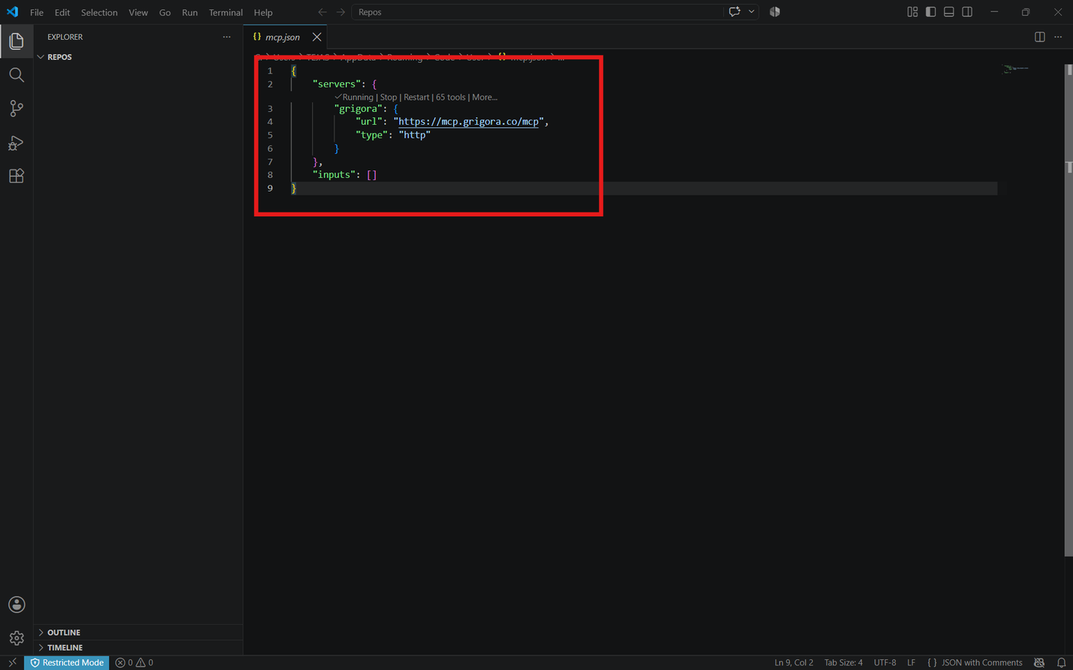Image resolution: width=1073 pixels, height=670 pixels.
Task: Change the LF end-of-line sequence
Action: coord(911,662)
